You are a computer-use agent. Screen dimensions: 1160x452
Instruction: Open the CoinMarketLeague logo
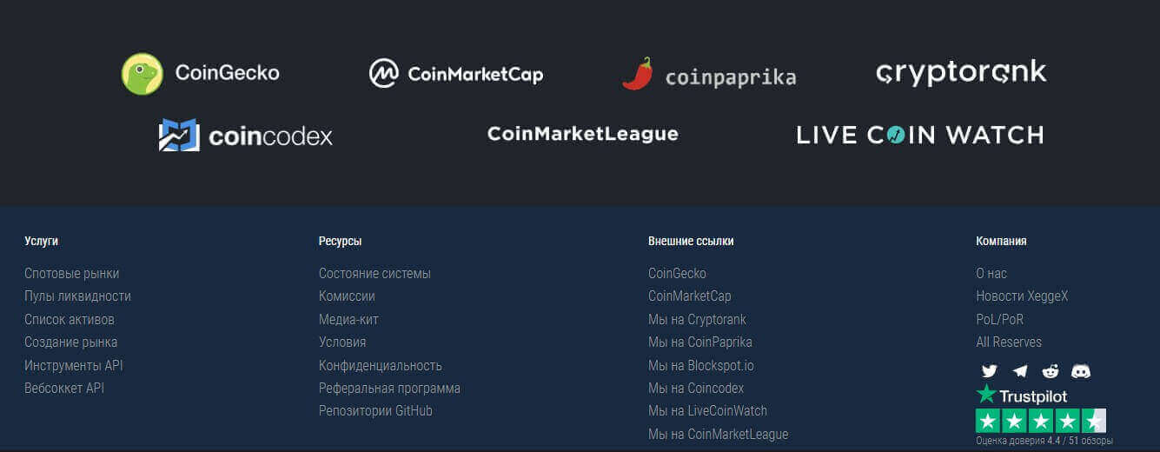pos(582,134)
